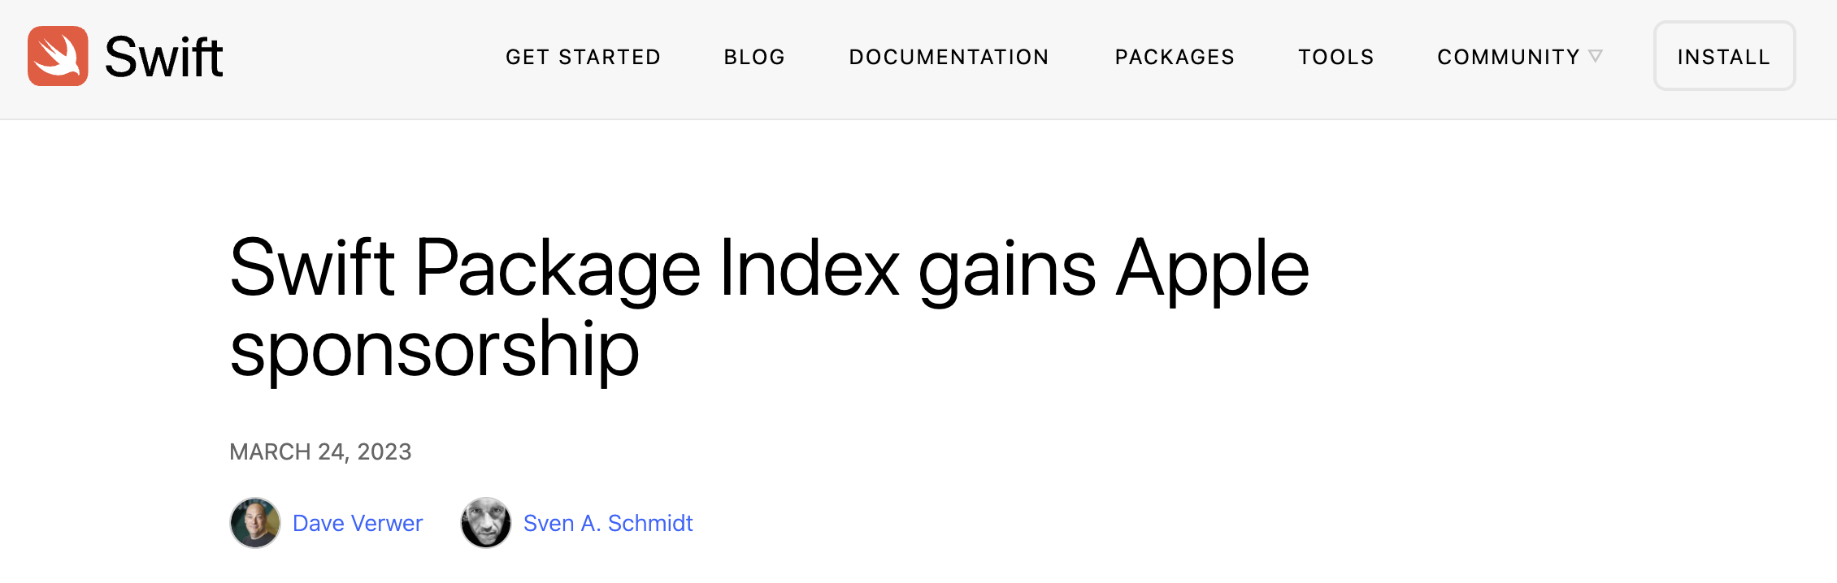Open the Community menu label
The height and width of the screenshot is (583, 1837).
pos(1508,57)
